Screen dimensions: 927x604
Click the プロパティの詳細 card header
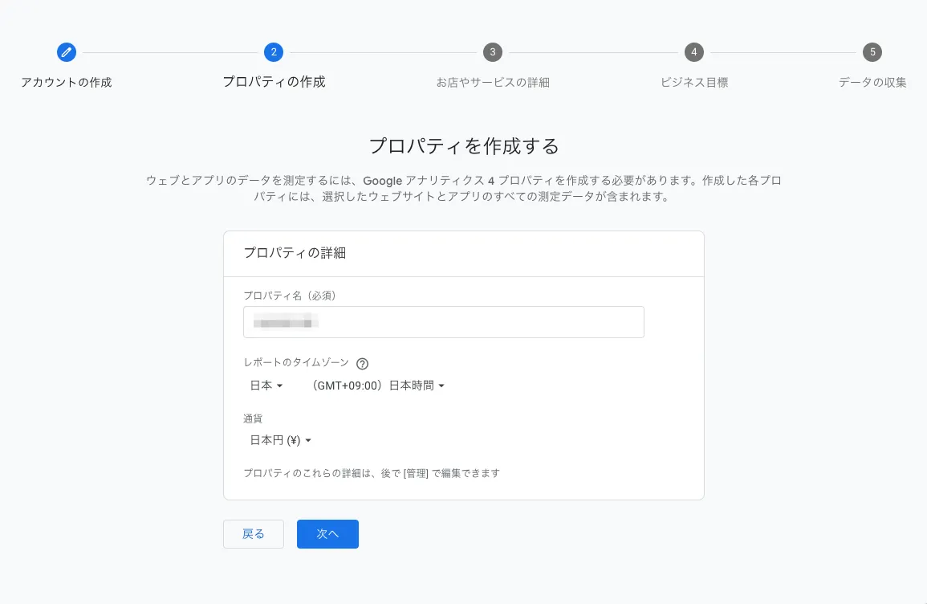[295, 253]
